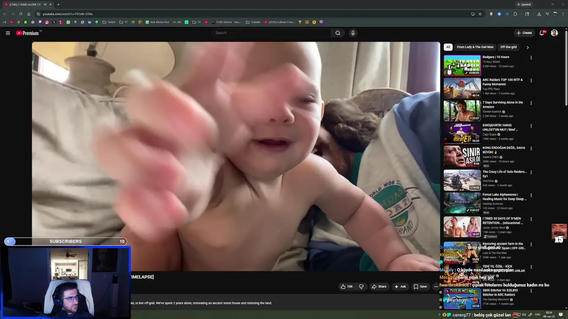Screen dimensions: 568x319
Task: Open Badgers 10 Hours thumbnail
Action: coord(462,65)
